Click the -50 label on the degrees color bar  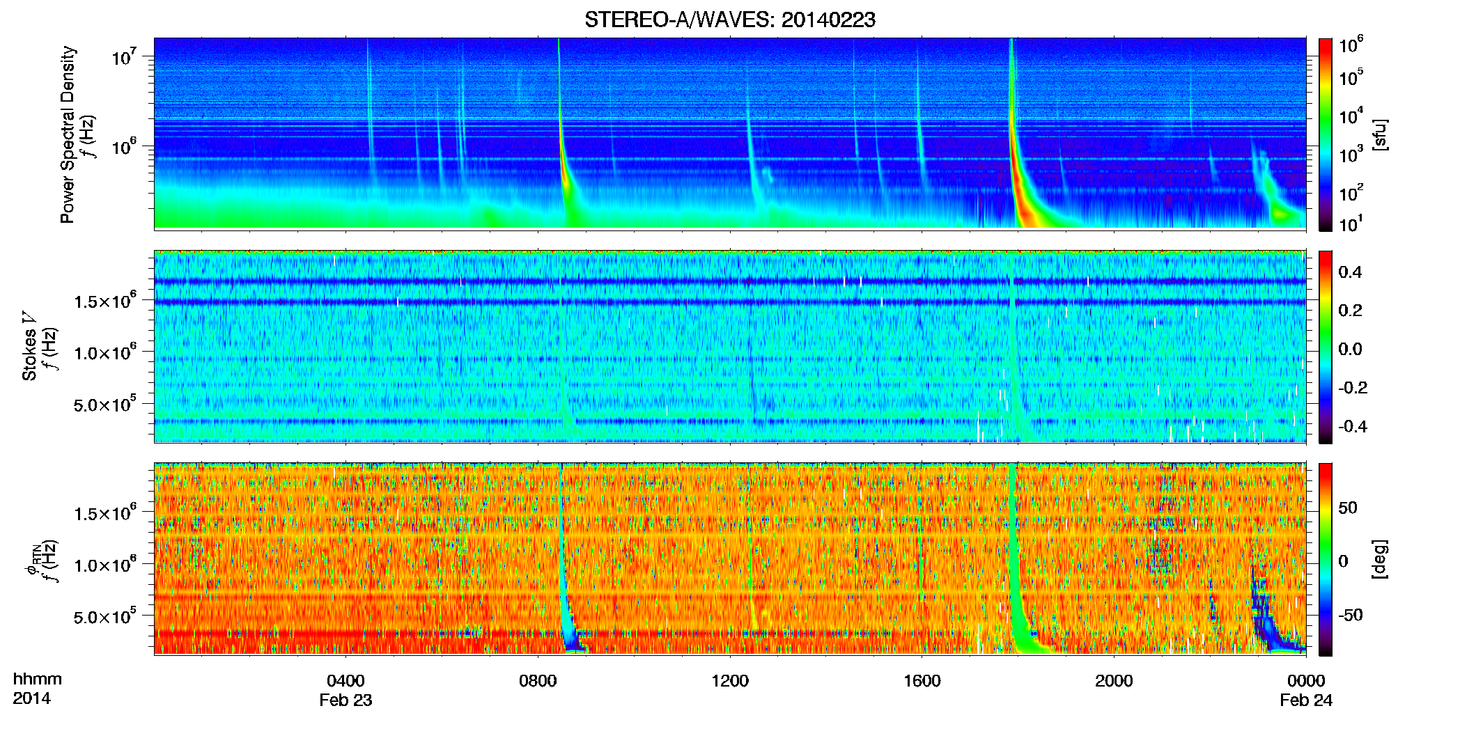pyautogui.click(x=1350, y=615)
